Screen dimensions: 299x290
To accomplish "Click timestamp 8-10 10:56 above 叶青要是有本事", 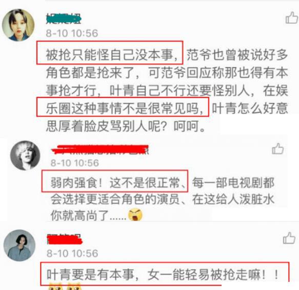I will (x=72, y=253).
